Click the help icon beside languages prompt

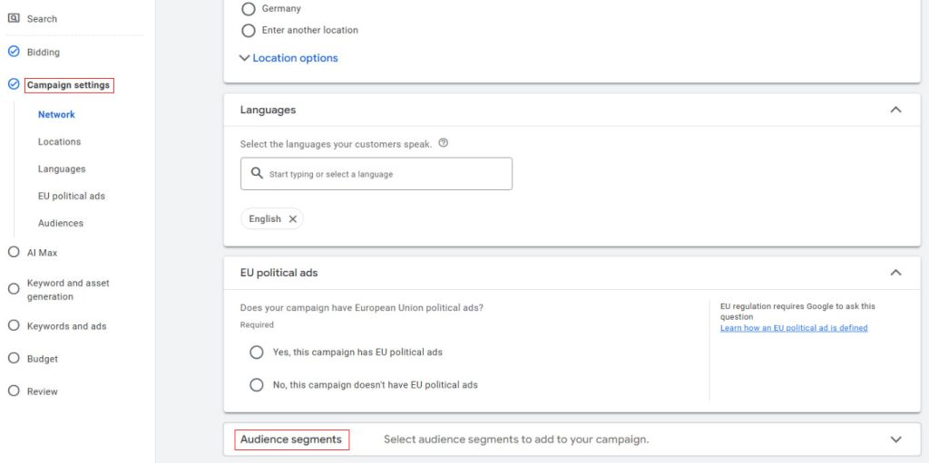click(443, 143)
